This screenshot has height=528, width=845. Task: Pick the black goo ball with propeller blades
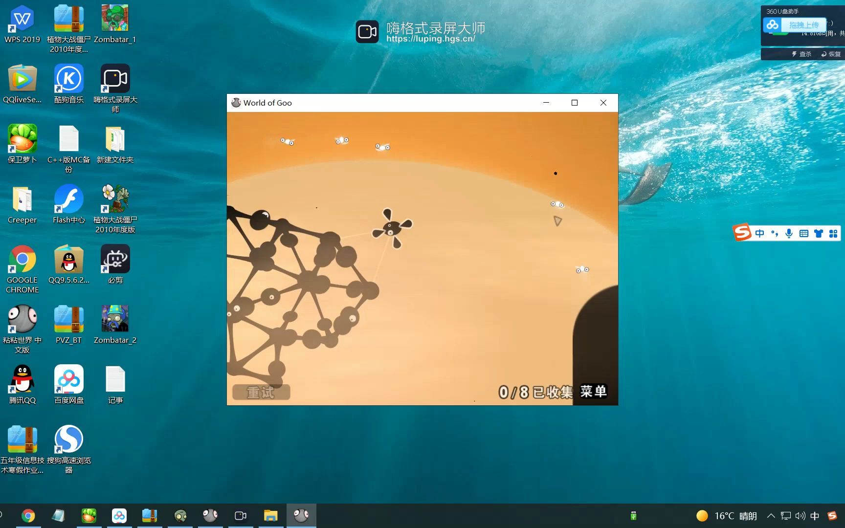[392, 228]
